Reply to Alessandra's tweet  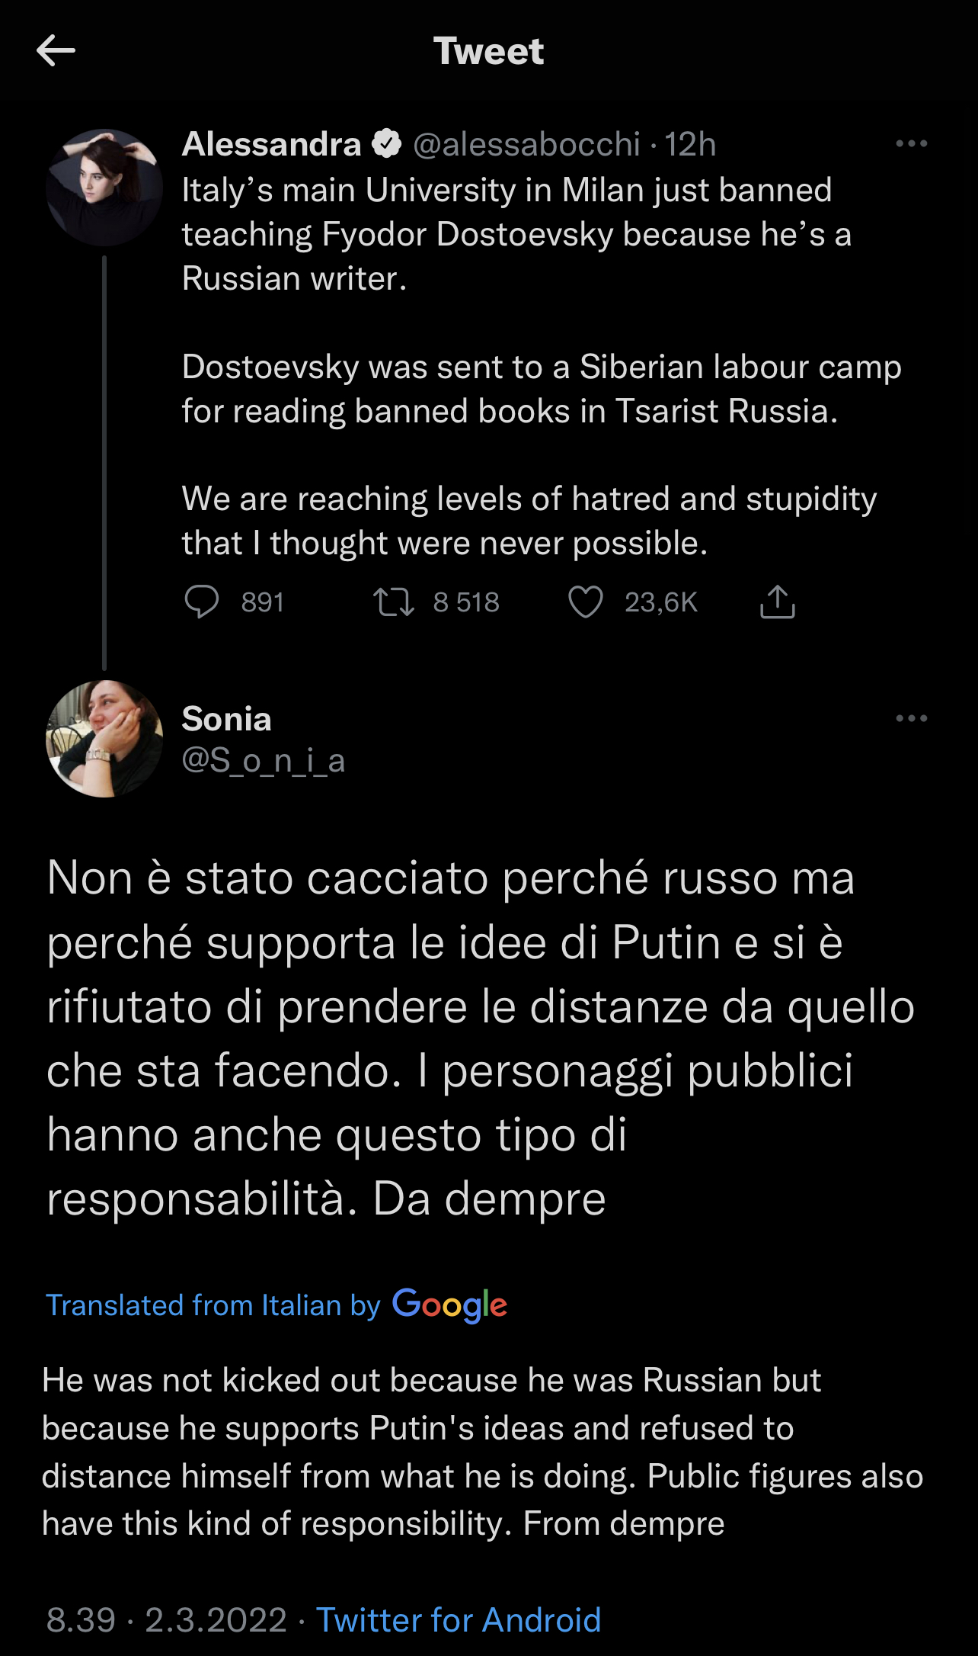coord(202,602)
